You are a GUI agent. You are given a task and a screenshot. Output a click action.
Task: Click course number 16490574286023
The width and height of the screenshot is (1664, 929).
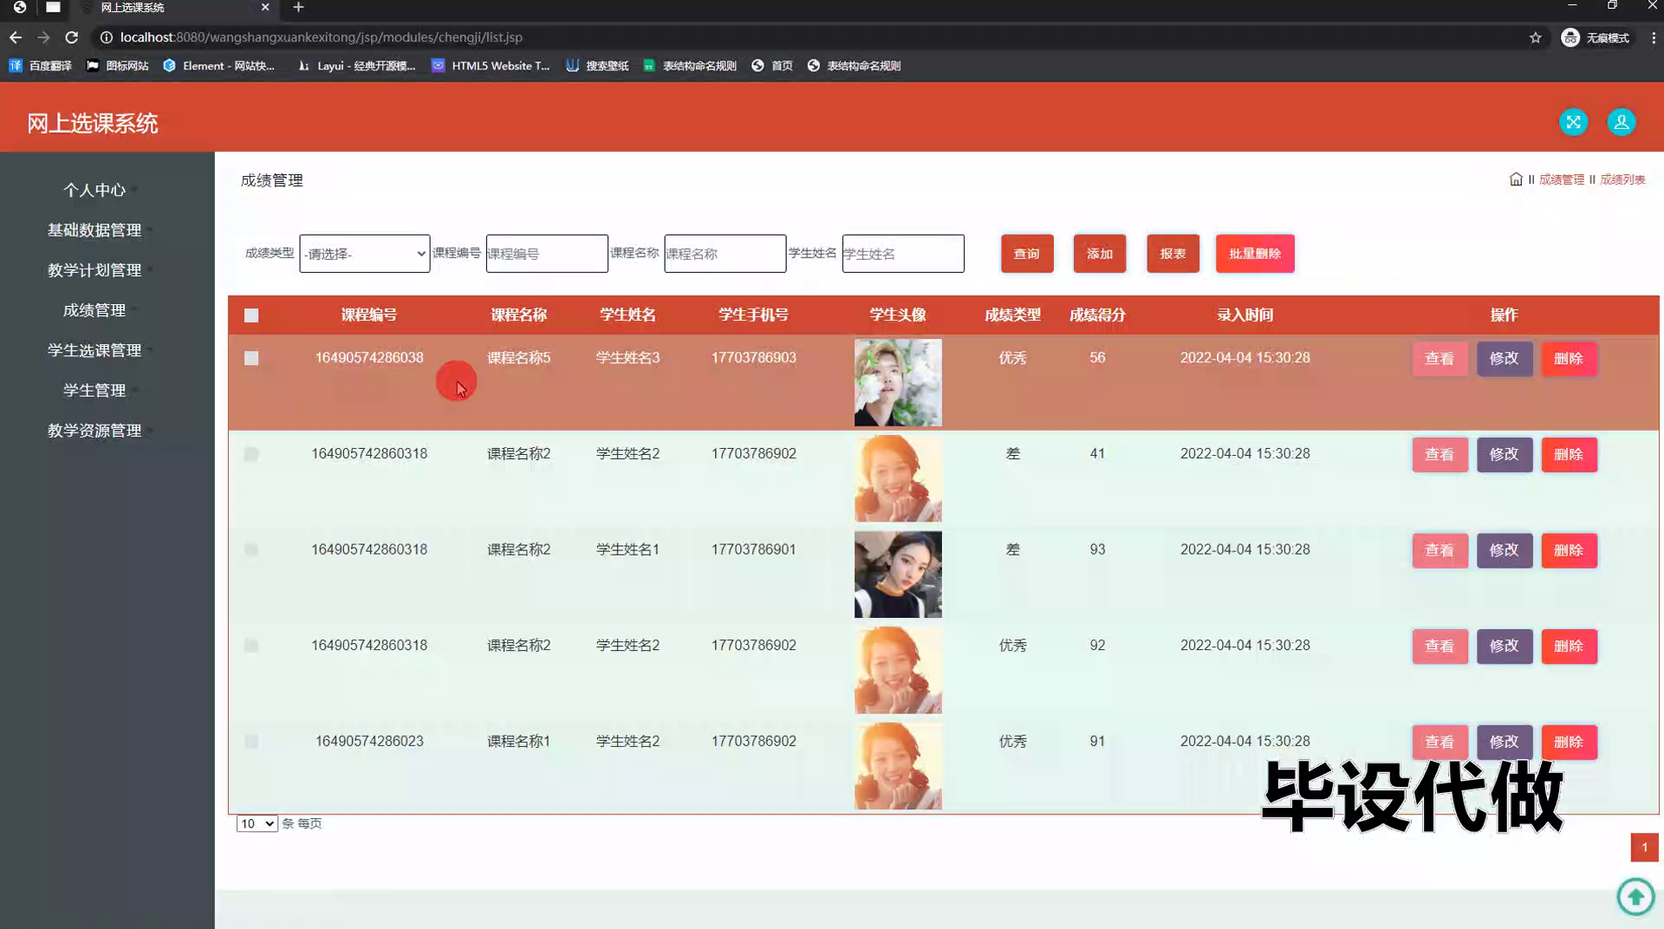(x=369, y=742)
